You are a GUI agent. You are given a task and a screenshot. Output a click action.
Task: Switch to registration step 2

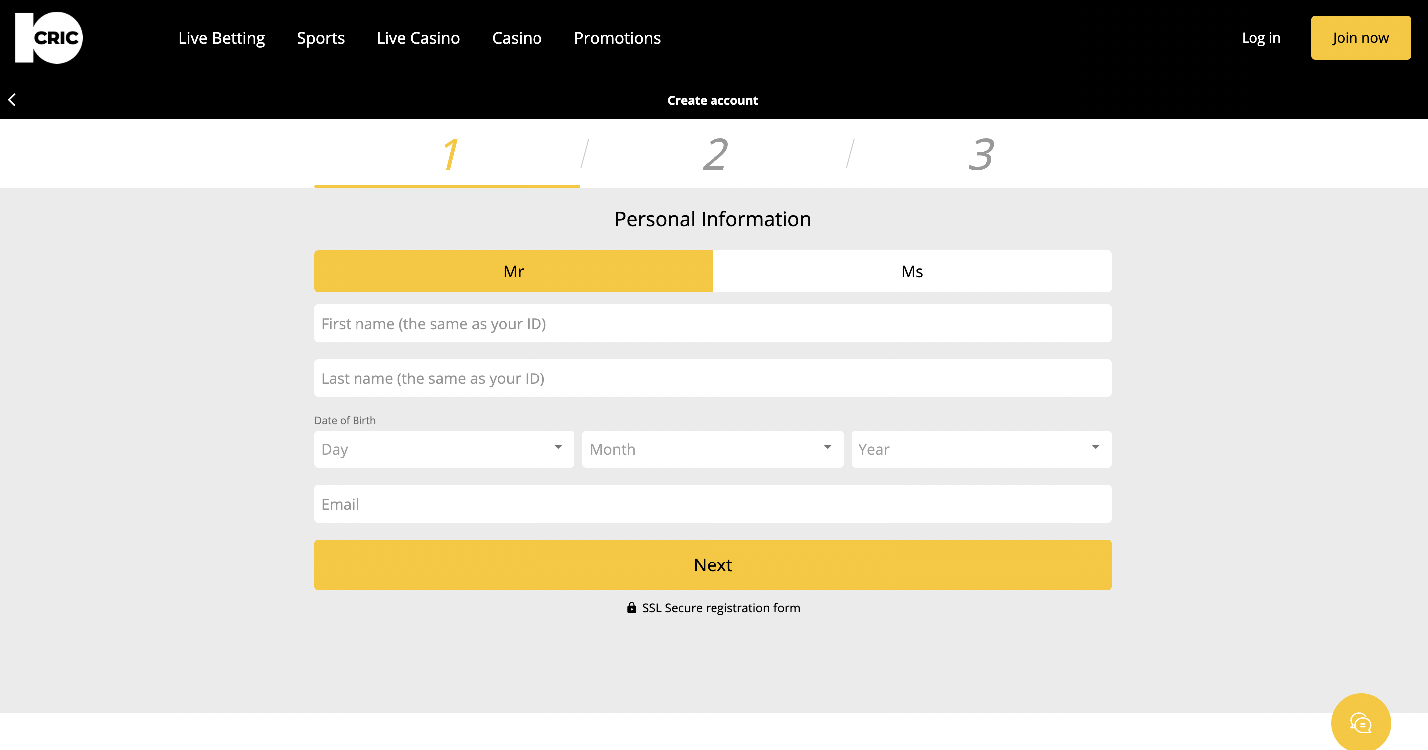(x=714, y=154)
